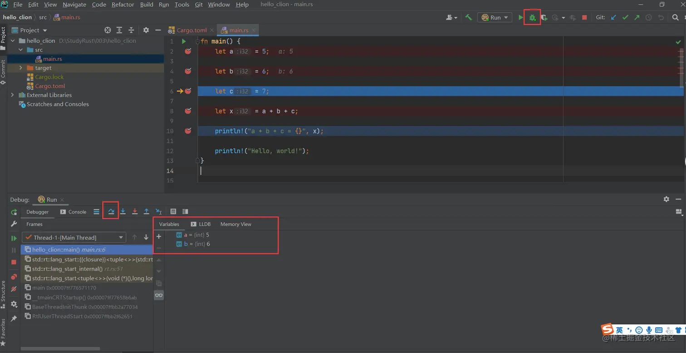Open the Structure tool window sidebar button

click(x=3, y=294)
